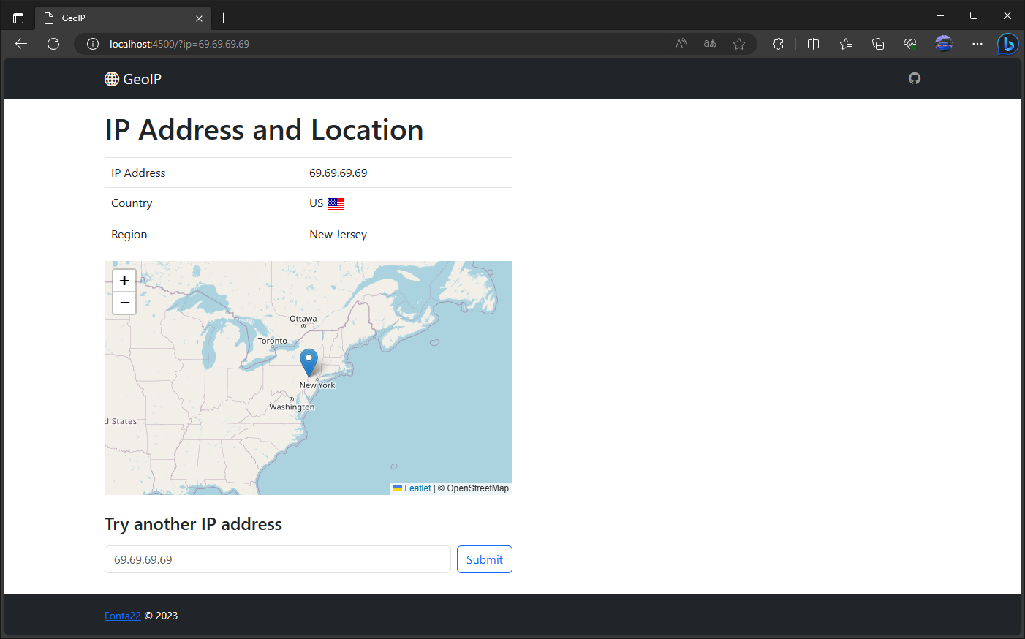The image size is (1025, 639).
Task: Zoom out the map with minus button
Action: [124, 303]
